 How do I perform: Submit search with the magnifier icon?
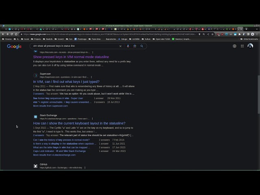tap(142, 46)
